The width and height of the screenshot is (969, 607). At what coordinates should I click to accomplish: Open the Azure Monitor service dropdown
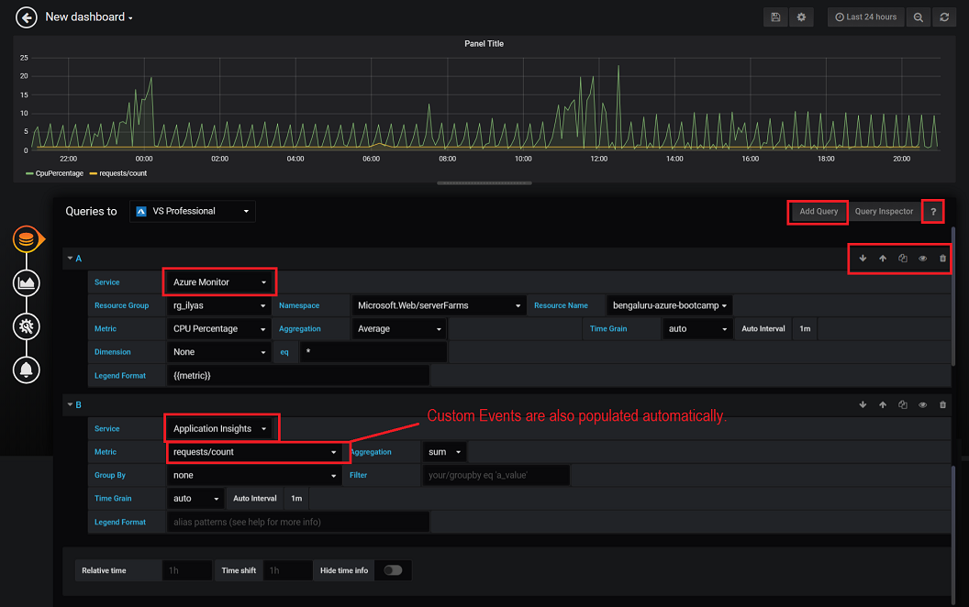click(x=219, y=282)
